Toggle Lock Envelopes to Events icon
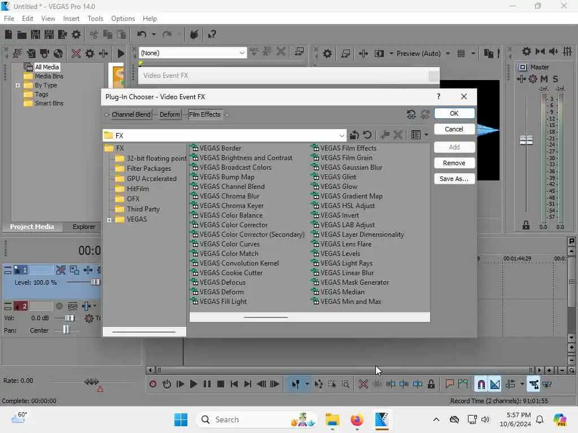The height and width of the screenshot is (433, 578). pos(534,385)
